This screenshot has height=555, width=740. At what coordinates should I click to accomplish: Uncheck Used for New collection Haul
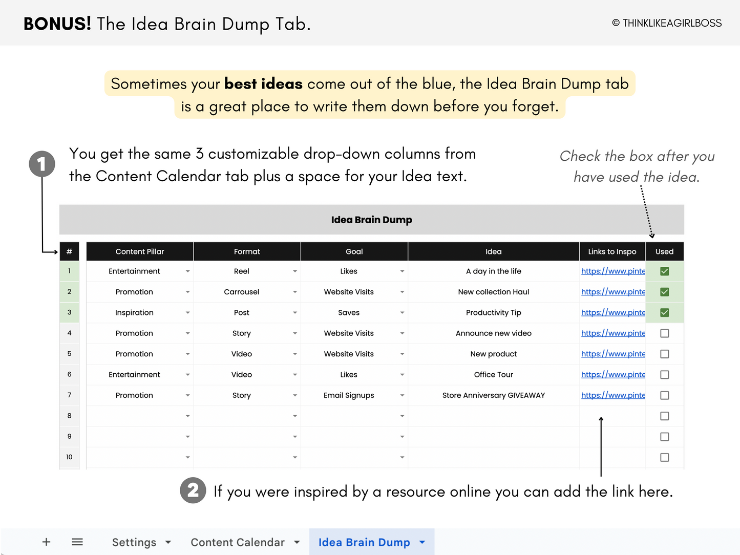[x=664, y=291]
